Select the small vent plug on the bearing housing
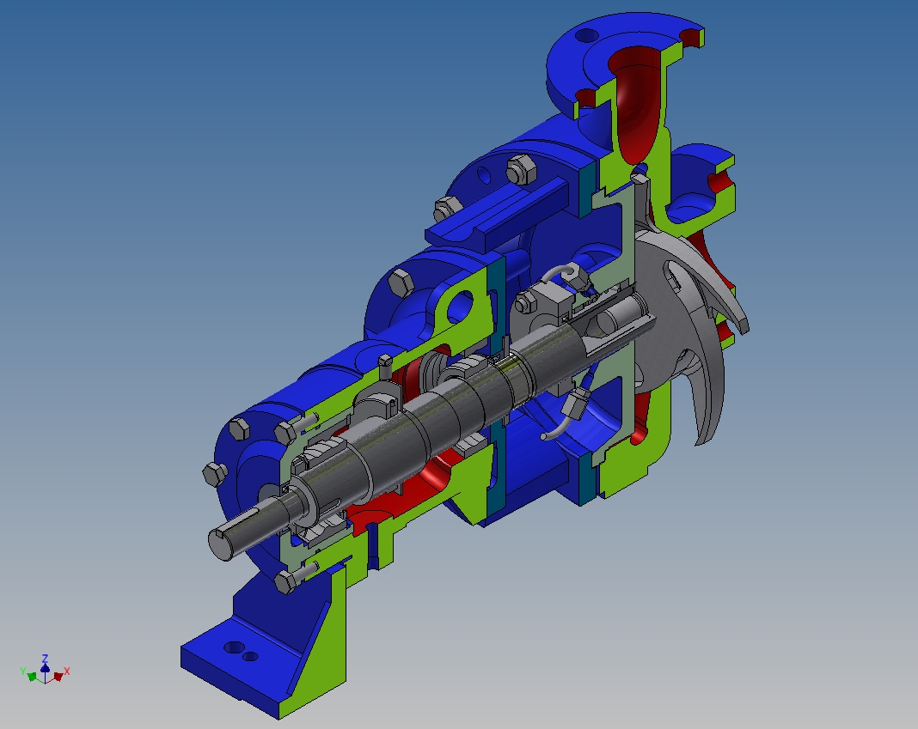918x729 pixels. (x=384, y=367)
